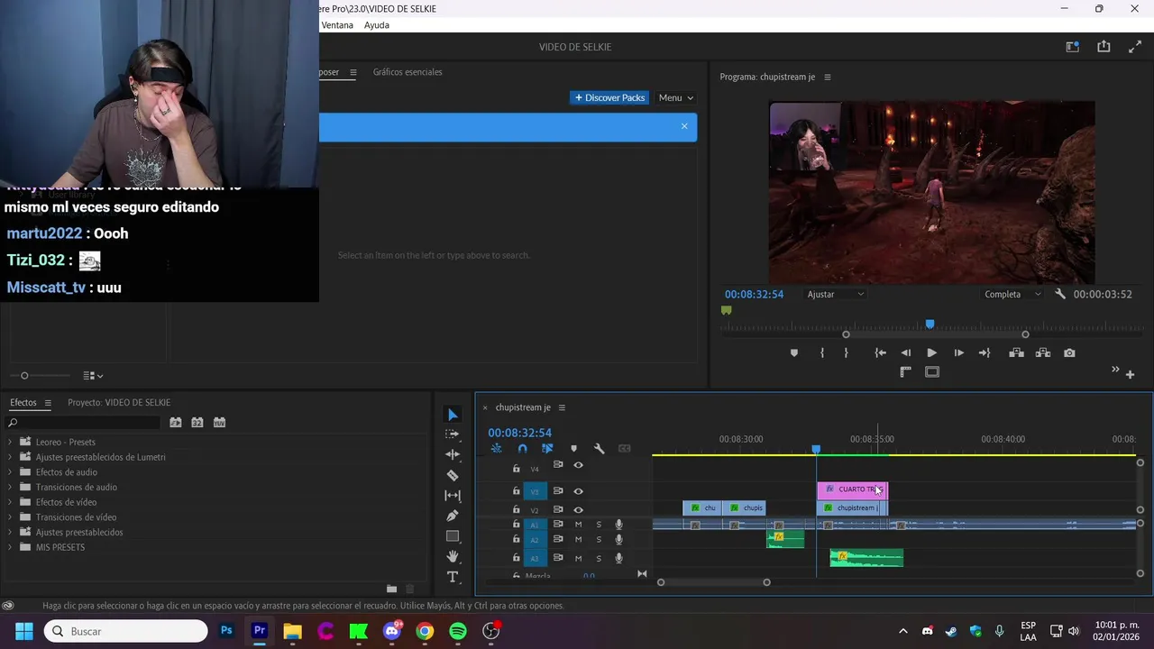Select the Ripple Edit tool
This screenshot has width=1154, height=649.
[453, 454]
